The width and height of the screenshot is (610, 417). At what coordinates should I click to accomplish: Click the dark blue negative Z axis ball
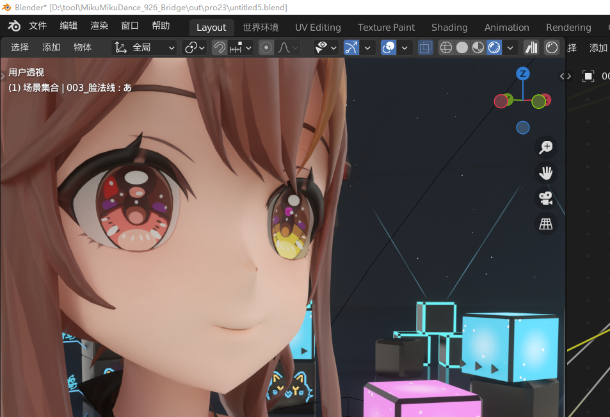[x=523, y=127]
